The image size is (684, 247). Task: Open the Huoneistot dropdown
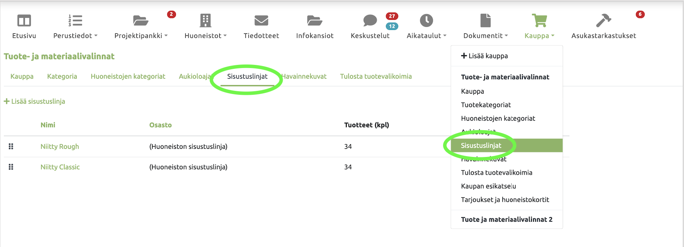pyautogui.click(x=205, y=35)
